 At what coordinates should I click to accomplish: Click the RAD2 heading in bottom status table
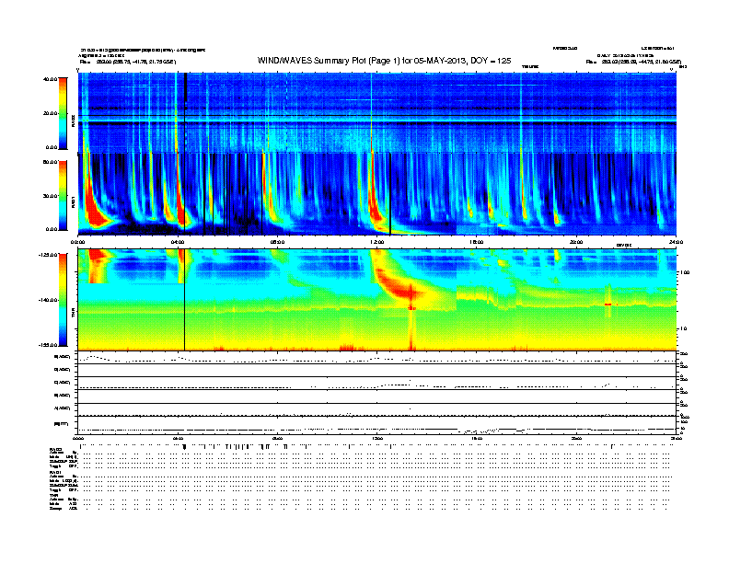[x=56, y=450]
